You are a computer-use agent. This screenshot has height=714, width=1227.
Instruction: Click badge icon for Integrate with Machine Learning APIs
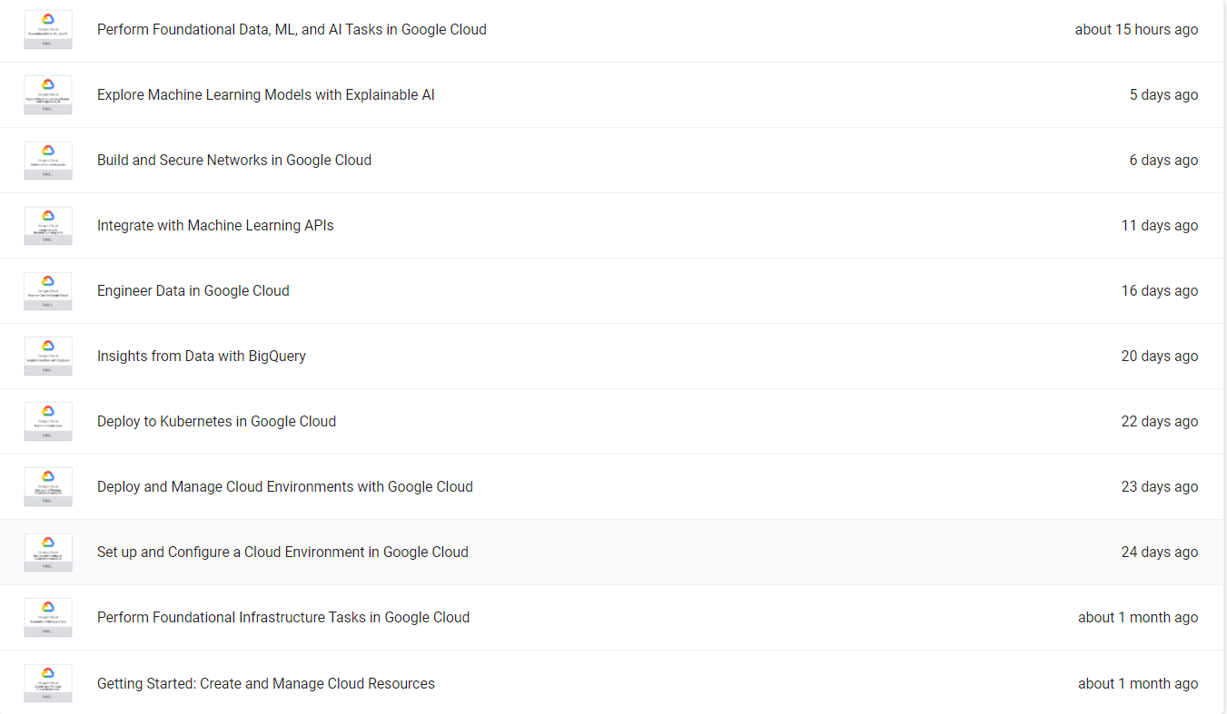pos(48,226)
